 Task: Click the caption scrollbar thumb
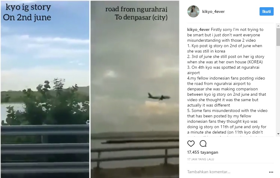coord(278,37)
